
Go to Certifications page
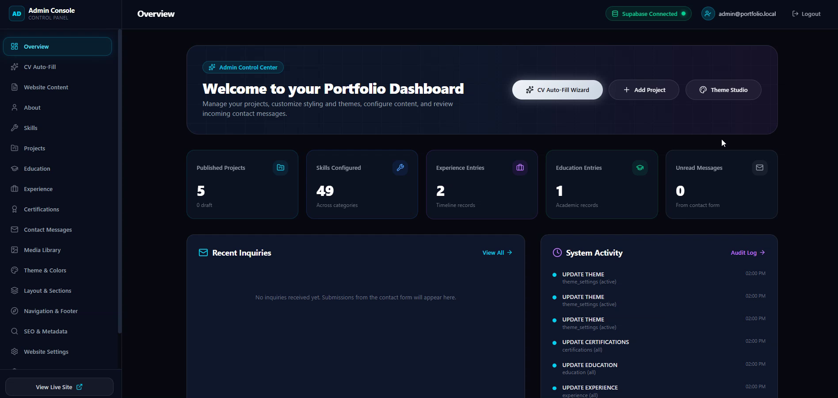57,209
